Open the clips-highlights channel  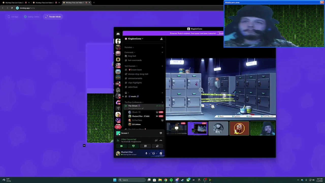coord(144,83)
